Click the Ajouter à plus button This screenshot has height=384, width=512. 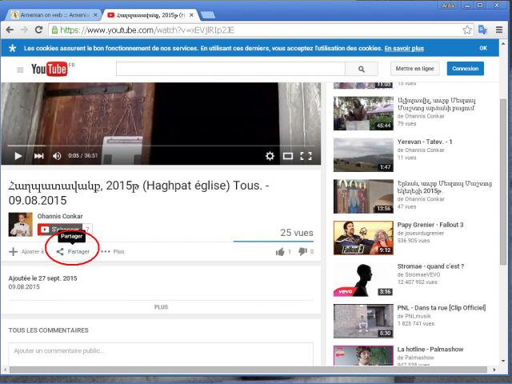(x=26, y=251)
